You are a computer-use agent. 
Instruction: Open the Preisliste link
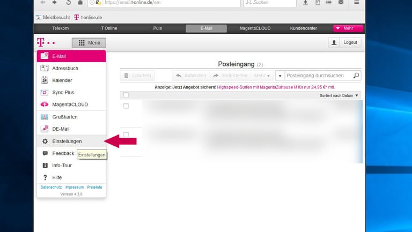[x=94, y=187]
